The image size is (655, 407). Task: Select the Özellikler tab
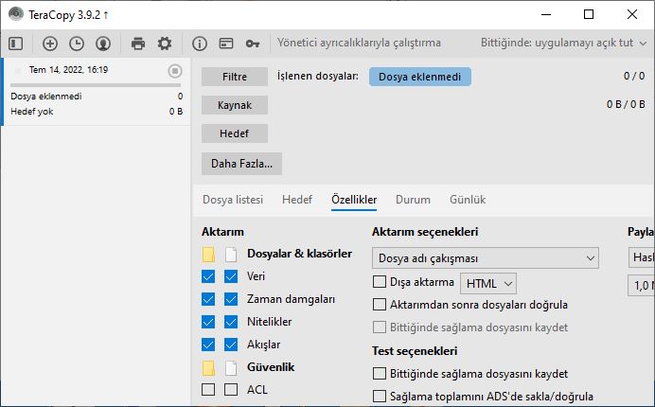coord(354,200)
